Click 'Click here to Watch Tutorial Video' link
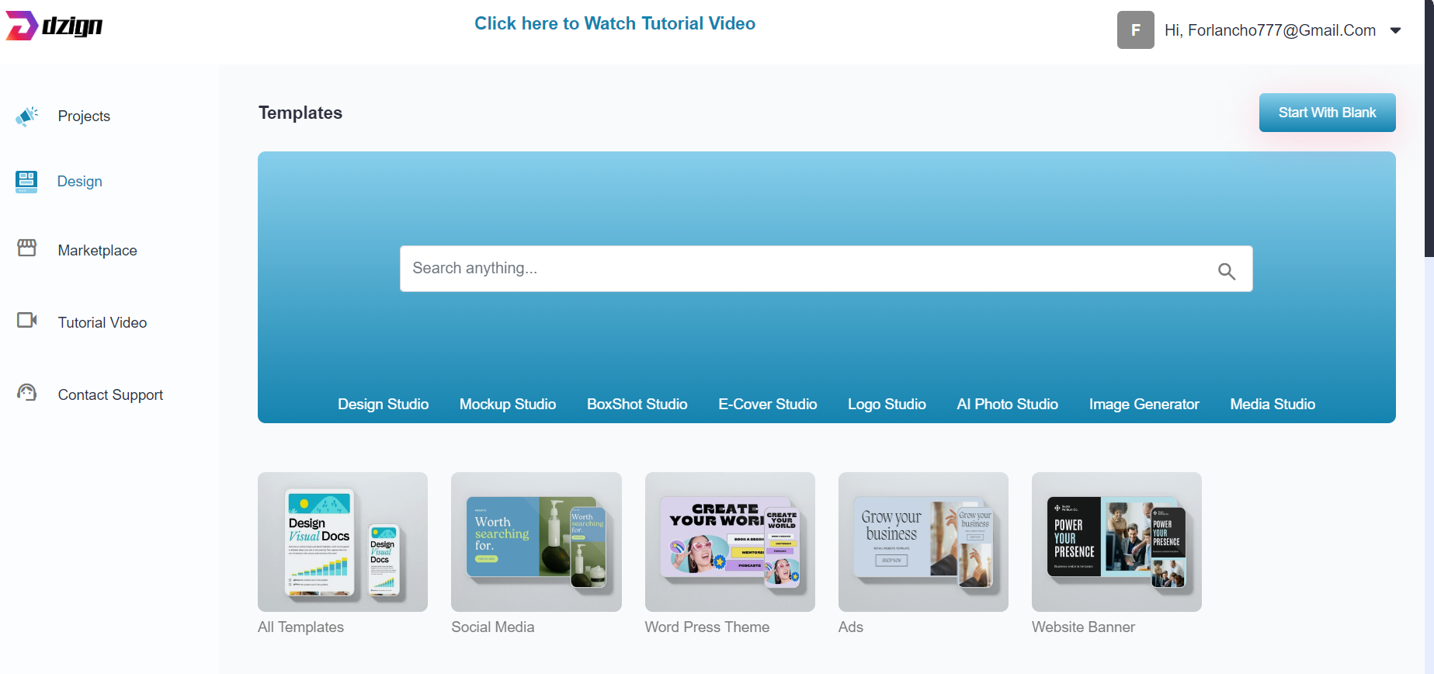This screenshot has width=1434, height=674. pyautogui.click(x=615, y=23)
